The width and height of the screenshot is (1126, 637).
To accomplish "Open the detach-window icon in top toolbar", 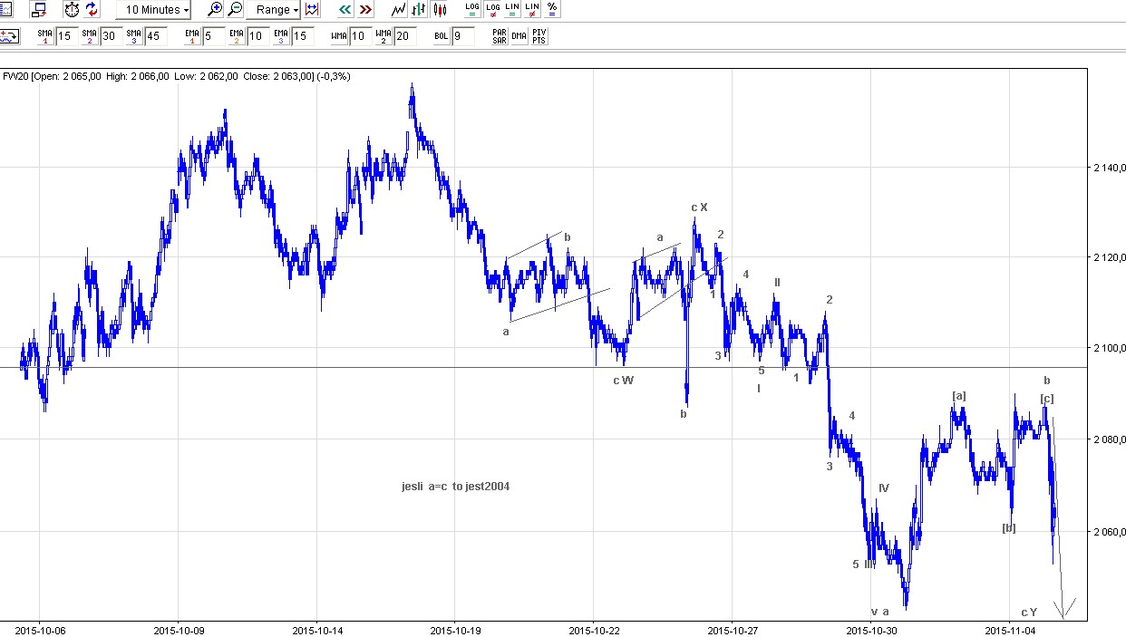I will pyautogui.click(x=39, y=10).
